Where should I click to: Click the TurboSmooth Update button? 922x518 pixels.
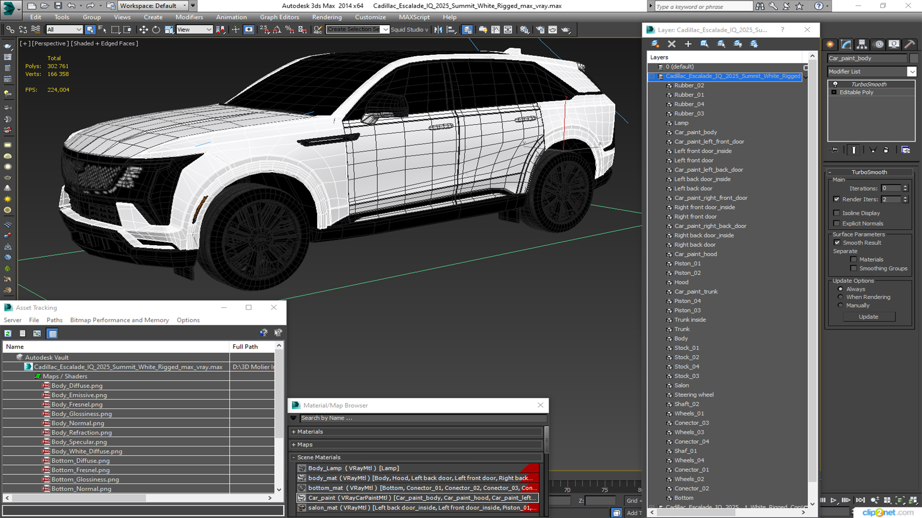[x=868, y=317]
